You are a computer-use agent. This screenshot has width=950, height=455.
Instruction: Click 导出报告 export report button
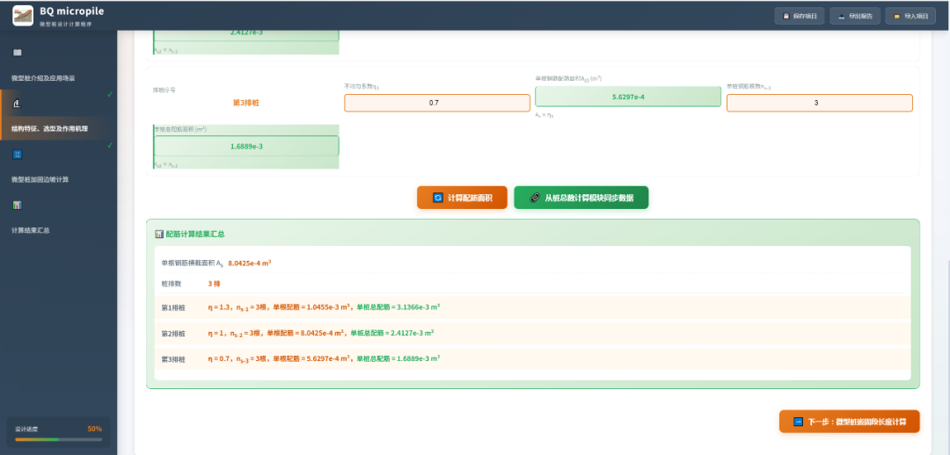tap(855, 17)
